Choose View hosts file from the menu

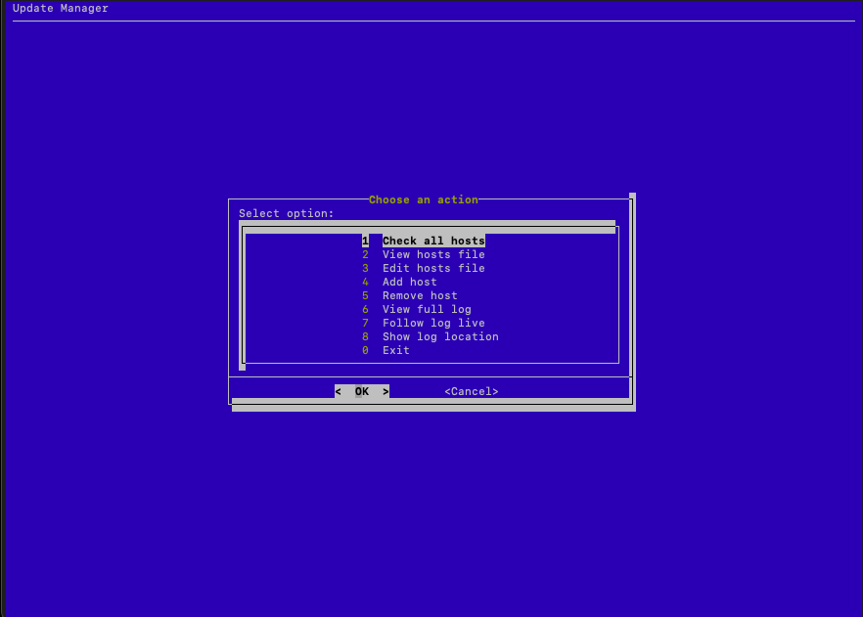[432, 254]
